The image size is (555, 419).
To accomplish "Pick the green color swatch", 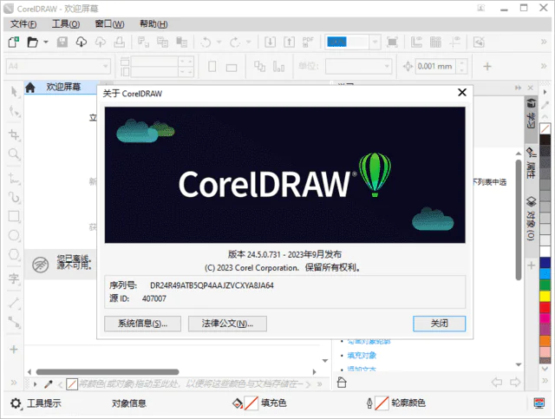I will click(x=545, y=285).
